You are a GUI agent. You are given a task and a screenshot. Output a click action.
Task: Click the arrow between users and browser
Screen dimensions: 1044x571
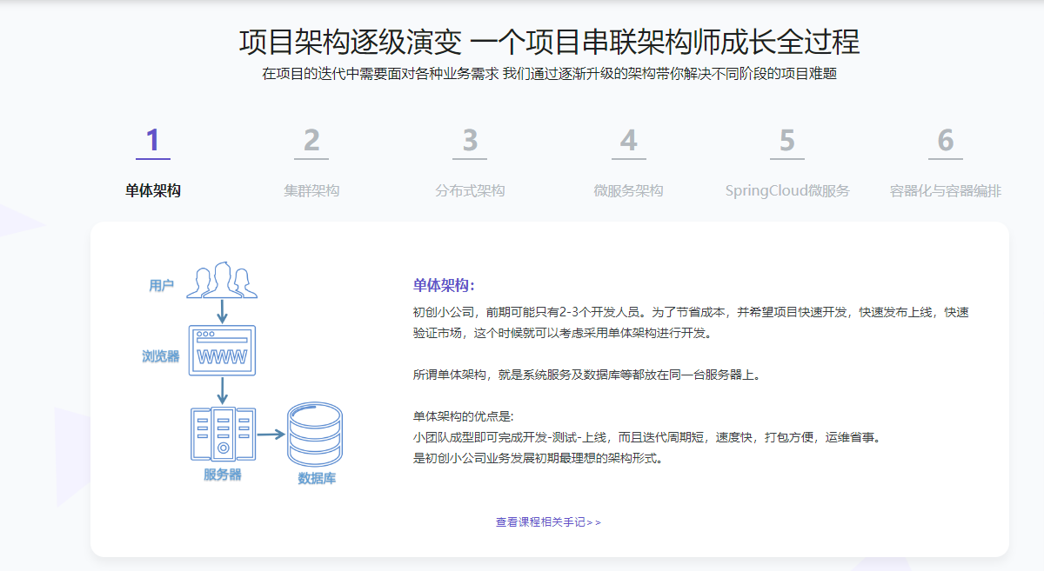pyautogui.click(x=222, y=311)
